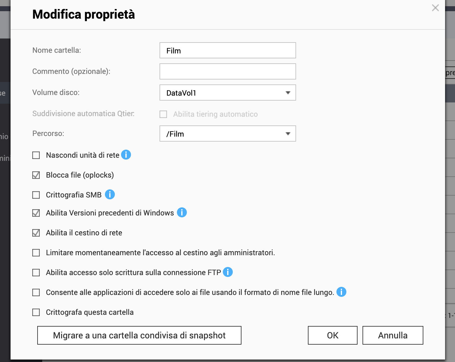455x362 pixels.
Task: Check Crittografa questa cartella option
Action: 36,312
